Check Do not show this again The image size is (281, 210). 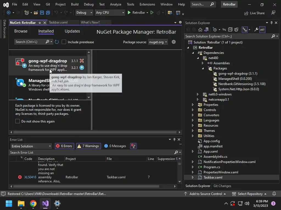coord(17,121)
